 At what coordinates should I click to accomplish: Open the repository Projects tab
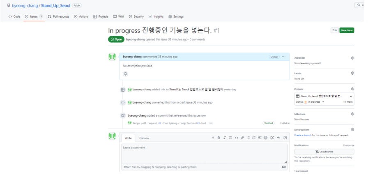101,17
